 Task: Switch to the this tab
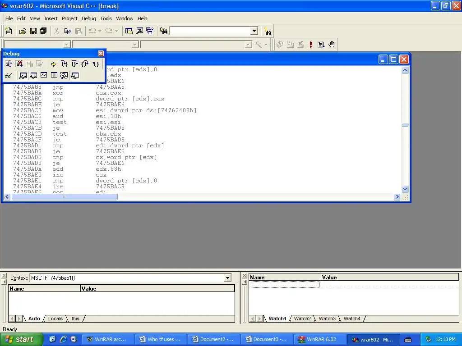pyautogui.click(x=75, y=319)
